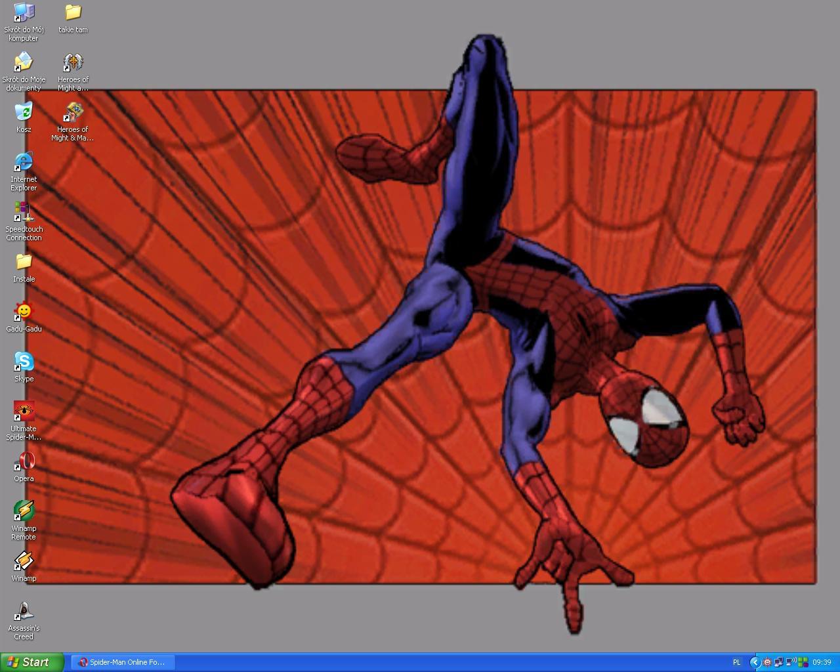Select the Instale folder icon
The image size is (840, 672).
(x=24, y=262)
